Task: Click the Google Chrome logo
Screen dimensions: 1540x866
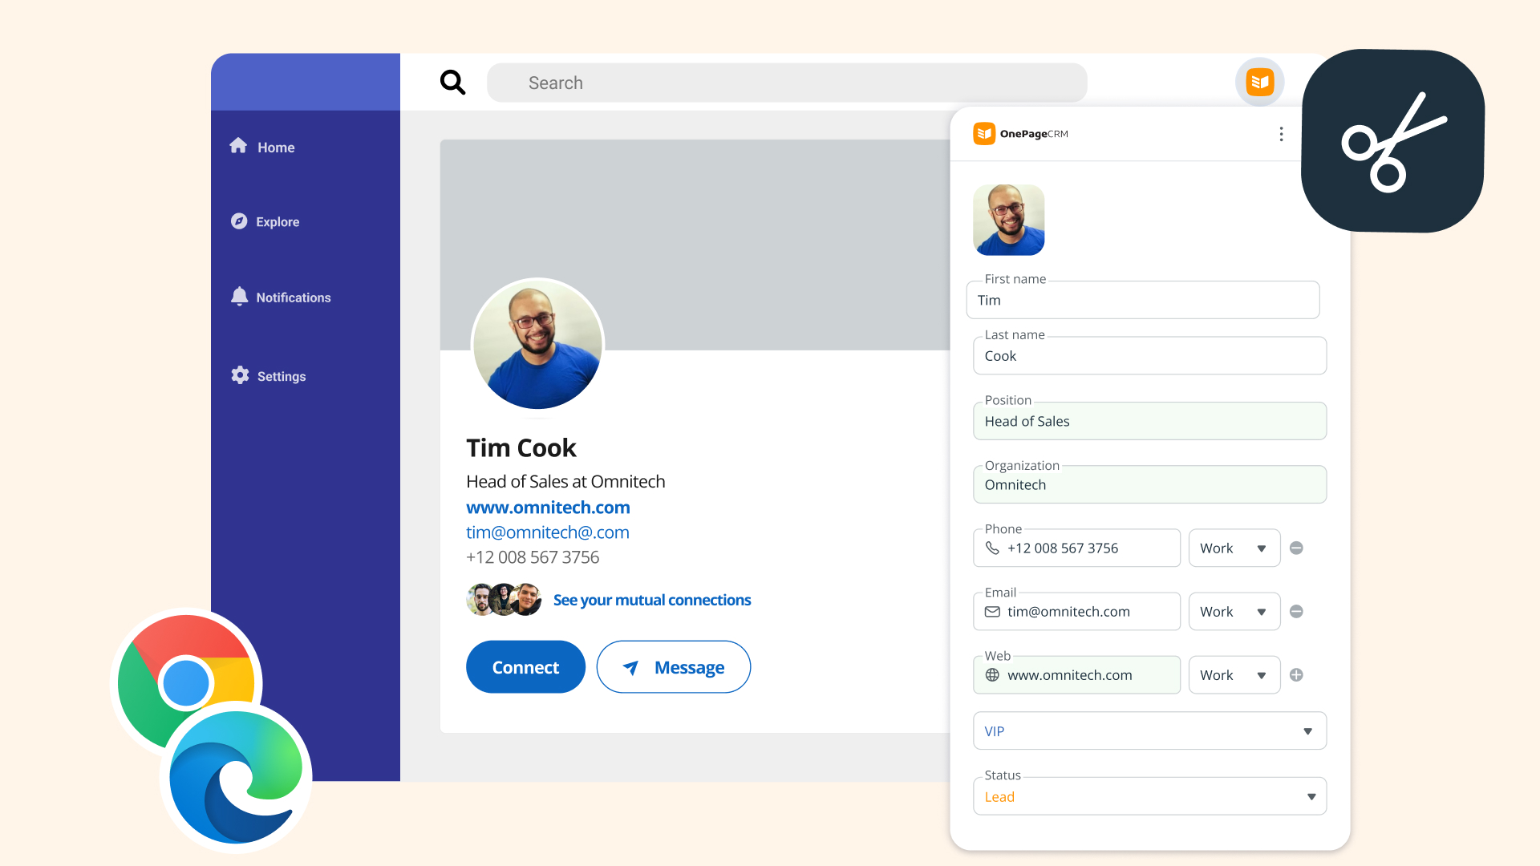Action: 186,682
